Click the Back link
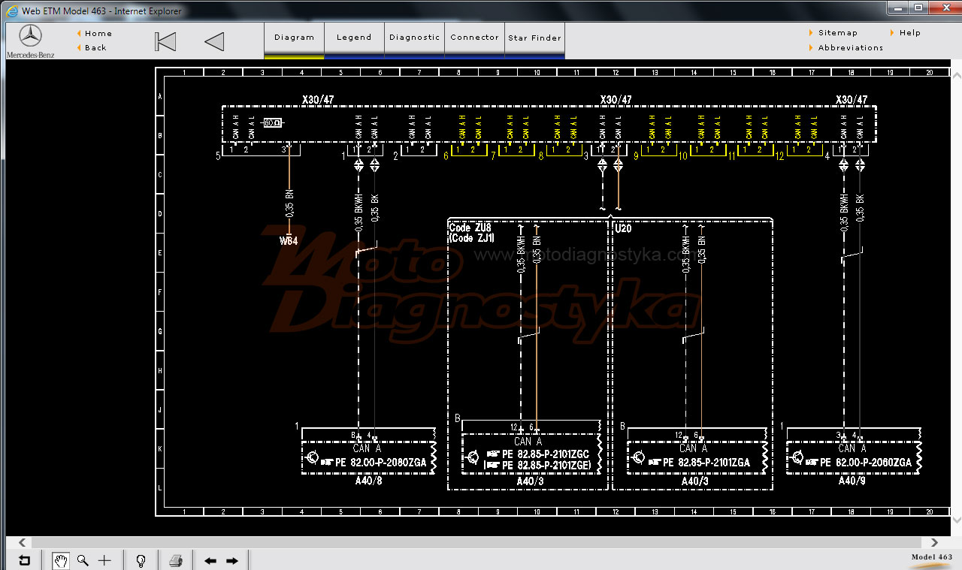962x570 pixels. point(95,47)
